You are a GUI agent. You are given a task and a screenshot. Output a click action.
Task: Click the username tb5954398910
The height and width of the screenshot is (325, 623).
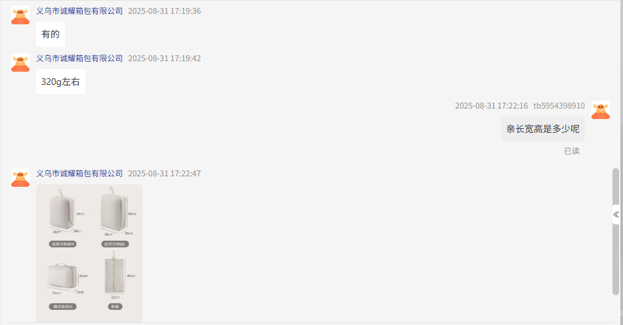click(x=559, y=106)
